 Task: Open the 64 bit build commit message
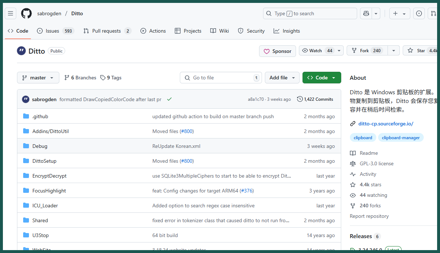[165, 235]
